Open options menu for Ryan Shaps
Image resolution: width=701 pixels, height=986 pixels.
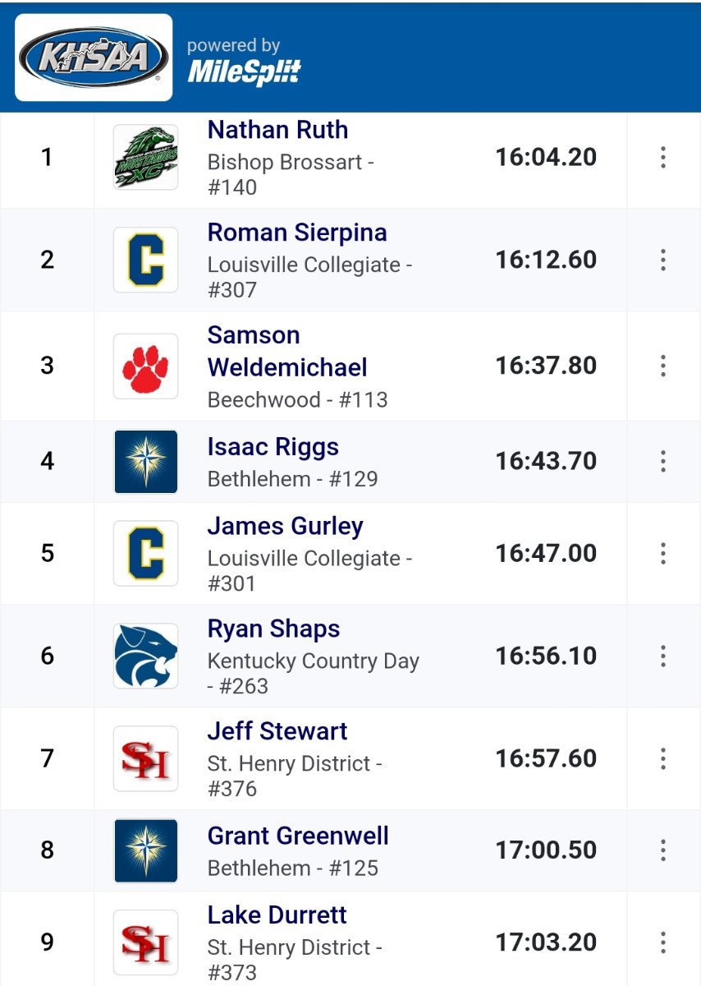(663, 656)
